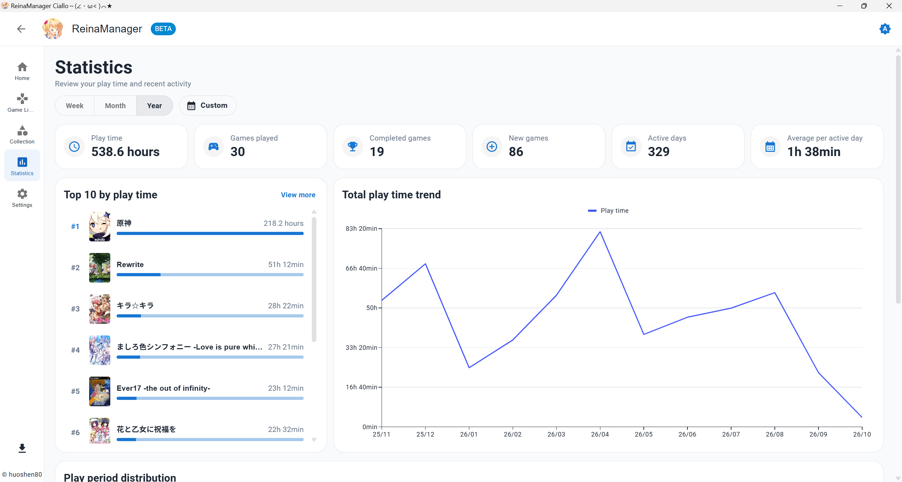Click the Games played controller icon

pos(214,147)
